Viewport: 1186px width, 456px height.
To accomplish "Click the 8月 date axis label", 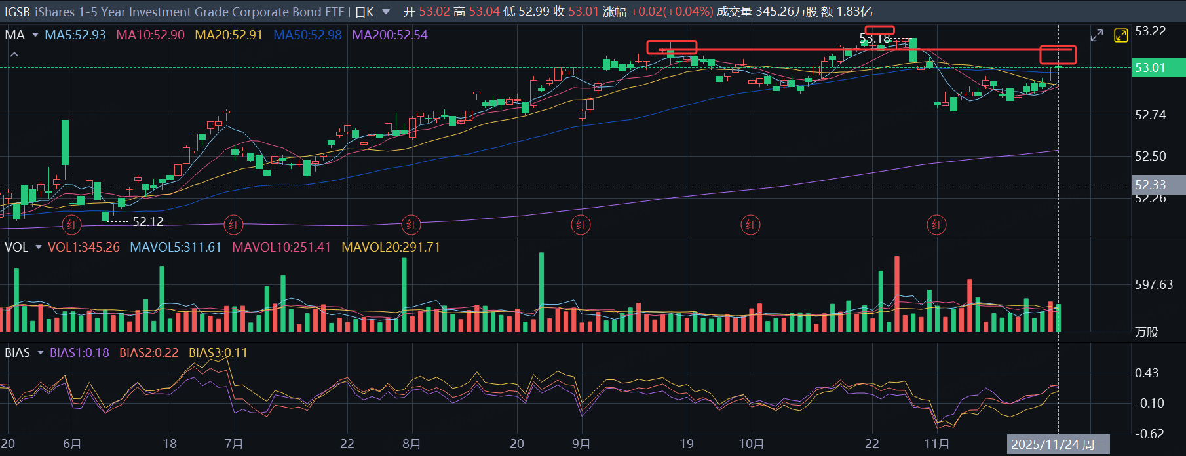I will (x=411, y=444).
